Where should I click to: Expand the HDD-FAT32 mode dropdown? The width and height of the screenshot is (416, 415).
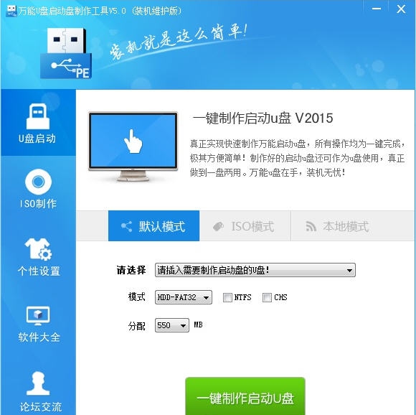[184, 297]
